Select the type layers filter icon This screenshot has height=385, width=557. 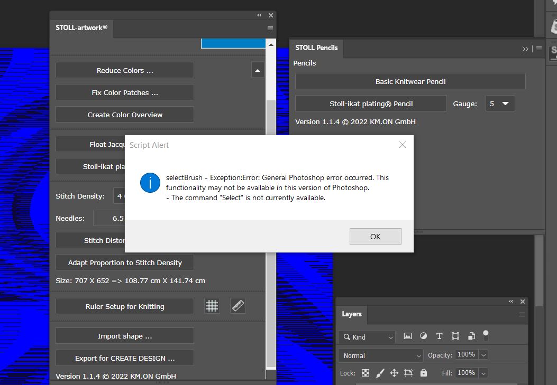click(439, 336)
